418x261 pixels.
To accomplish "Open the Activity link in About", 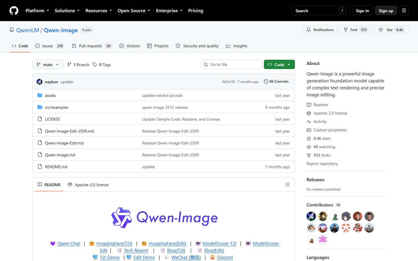I will click(x=320, y=122).
